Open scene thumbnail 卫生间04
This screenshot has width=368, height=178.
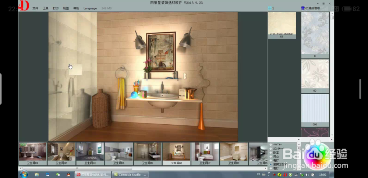coord(119,154)
